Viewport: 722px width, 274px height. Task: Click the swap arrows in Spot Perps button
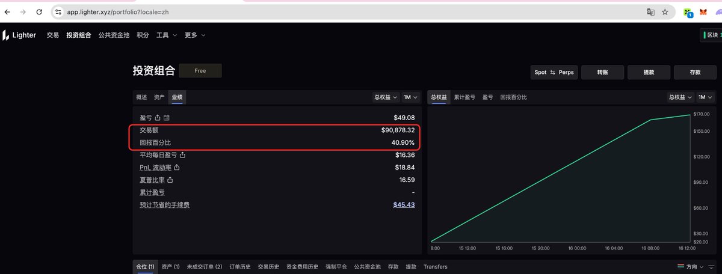click(552, 72)
